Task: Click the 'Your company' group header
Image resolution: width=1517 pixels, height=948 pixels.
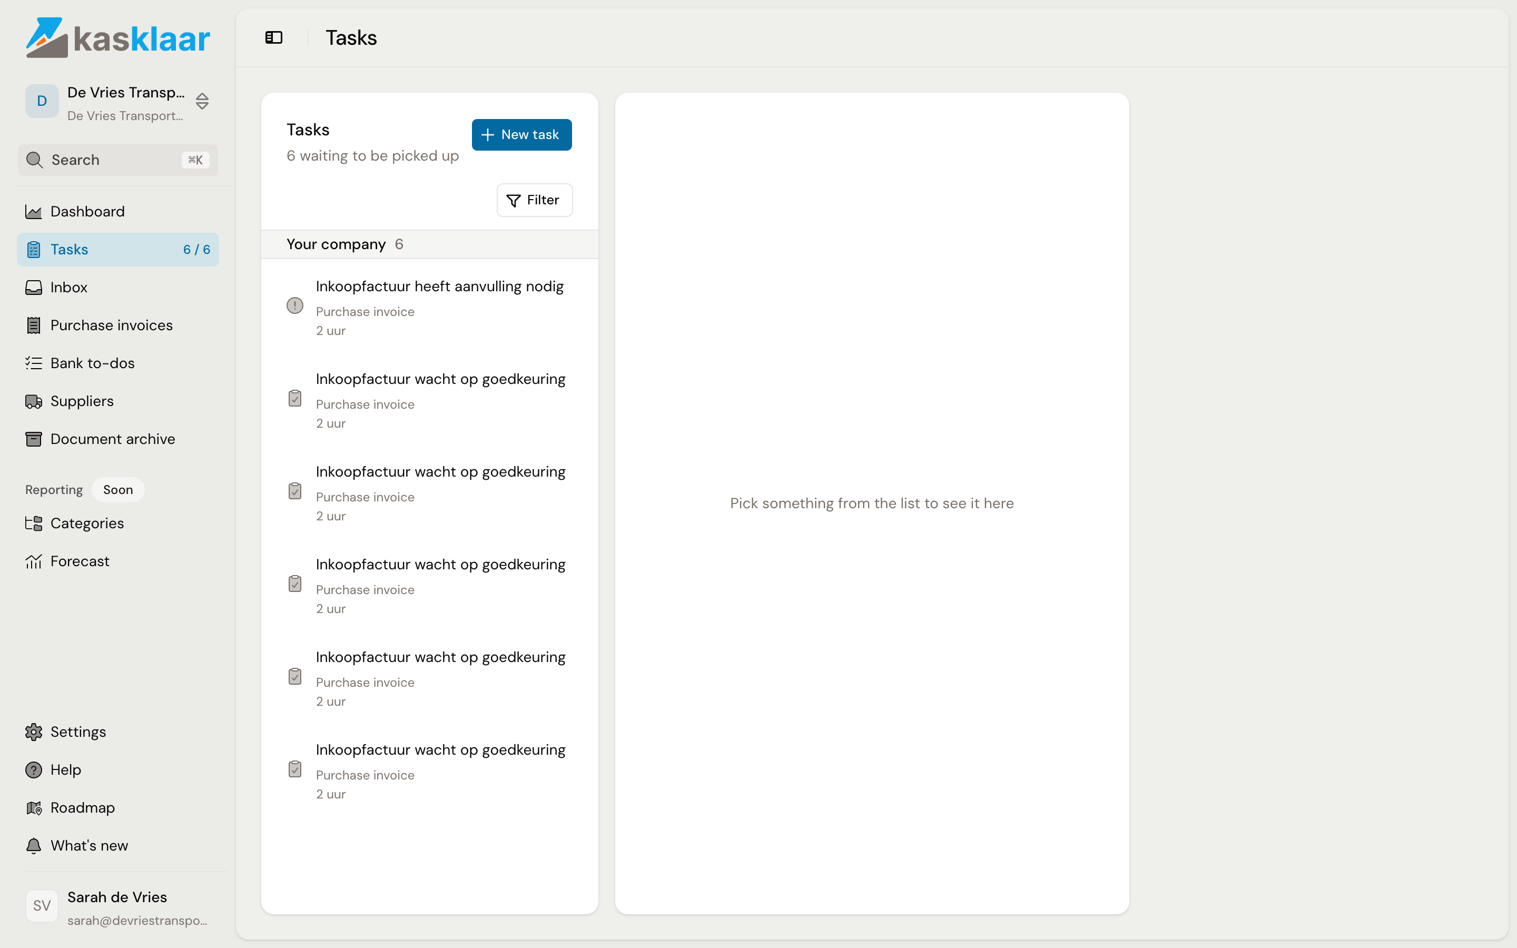Action: [x=429, y=244]
